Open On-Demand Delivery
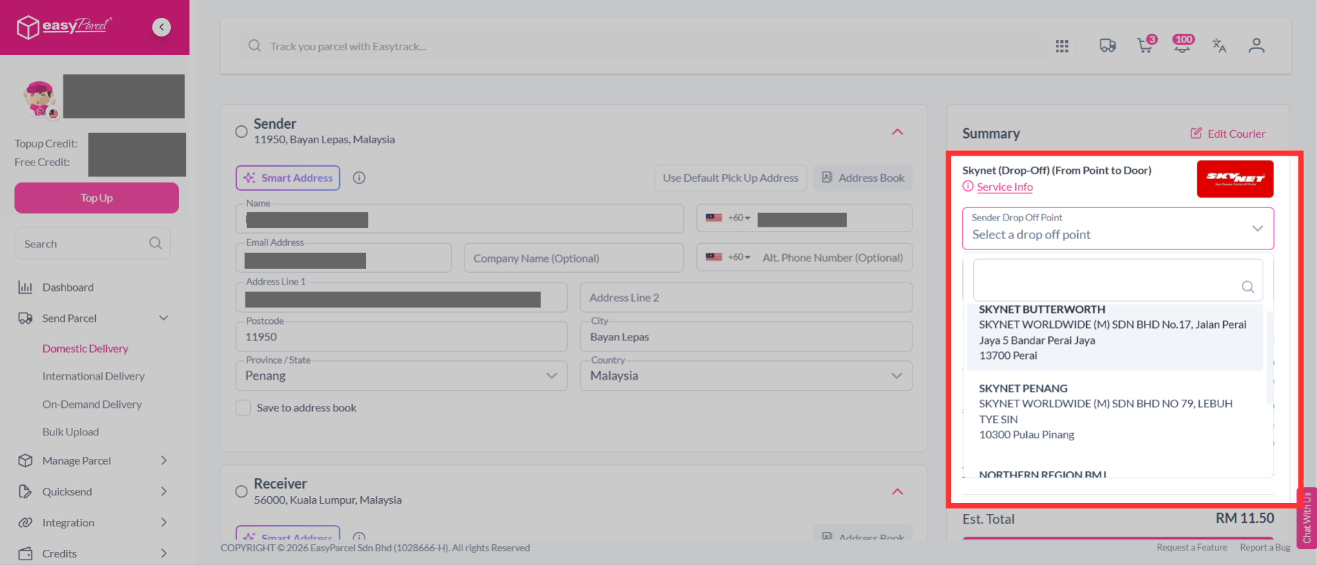Viewport: 1317px width, 565px height. pyautogui.click(x=92, y=404)
